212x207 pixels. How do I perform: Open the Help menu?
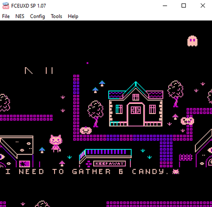73,16
